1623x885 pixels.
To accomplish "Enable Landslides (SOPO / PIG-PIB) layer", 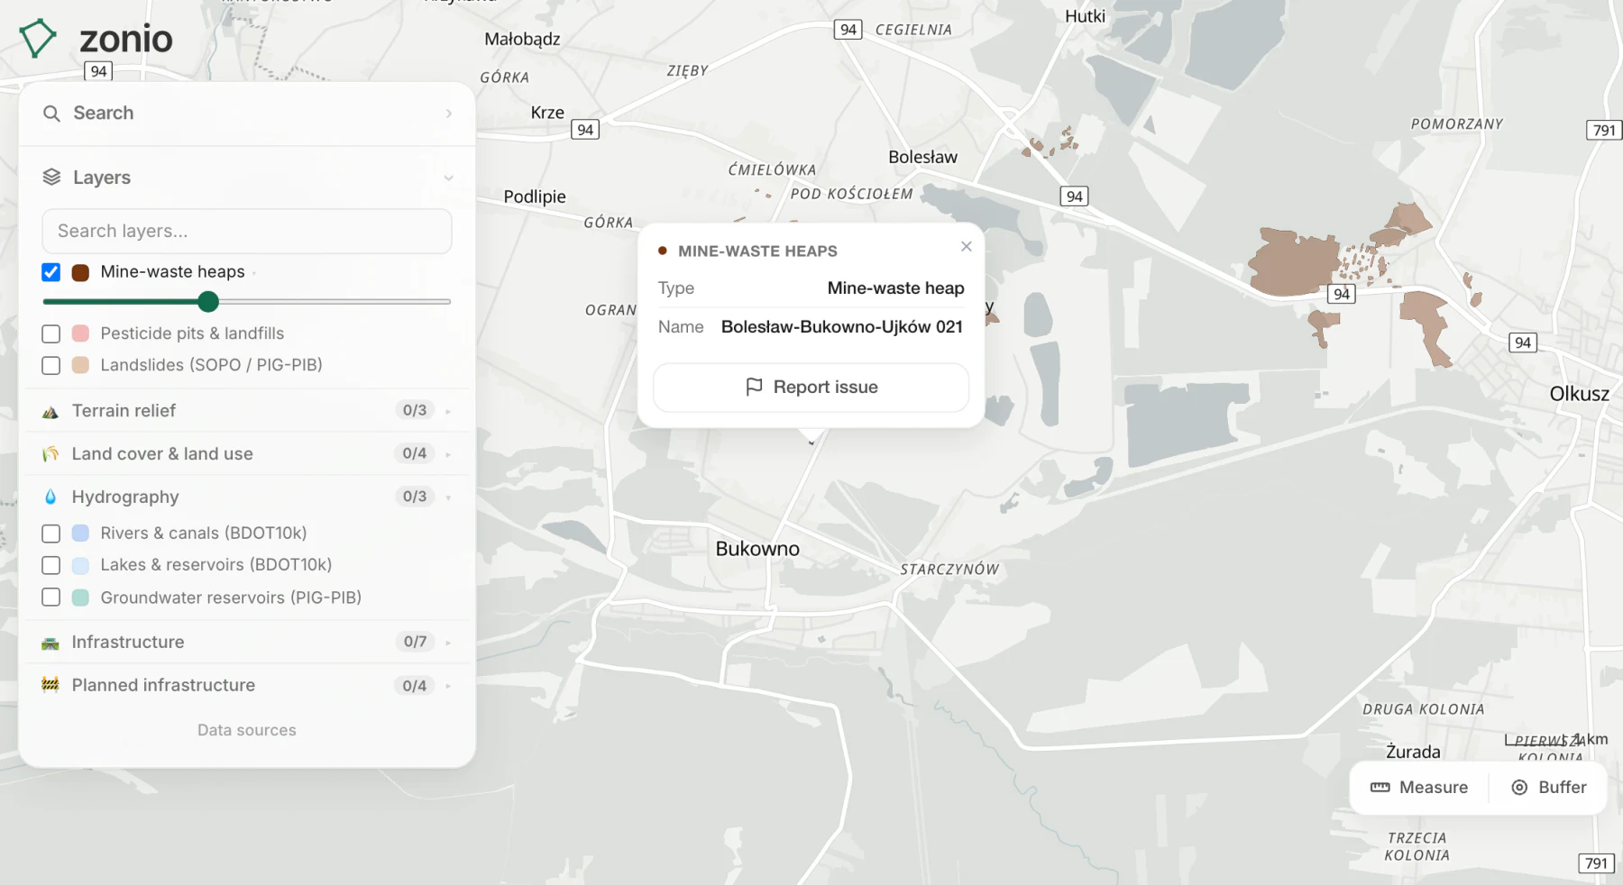I will (51, 366).
